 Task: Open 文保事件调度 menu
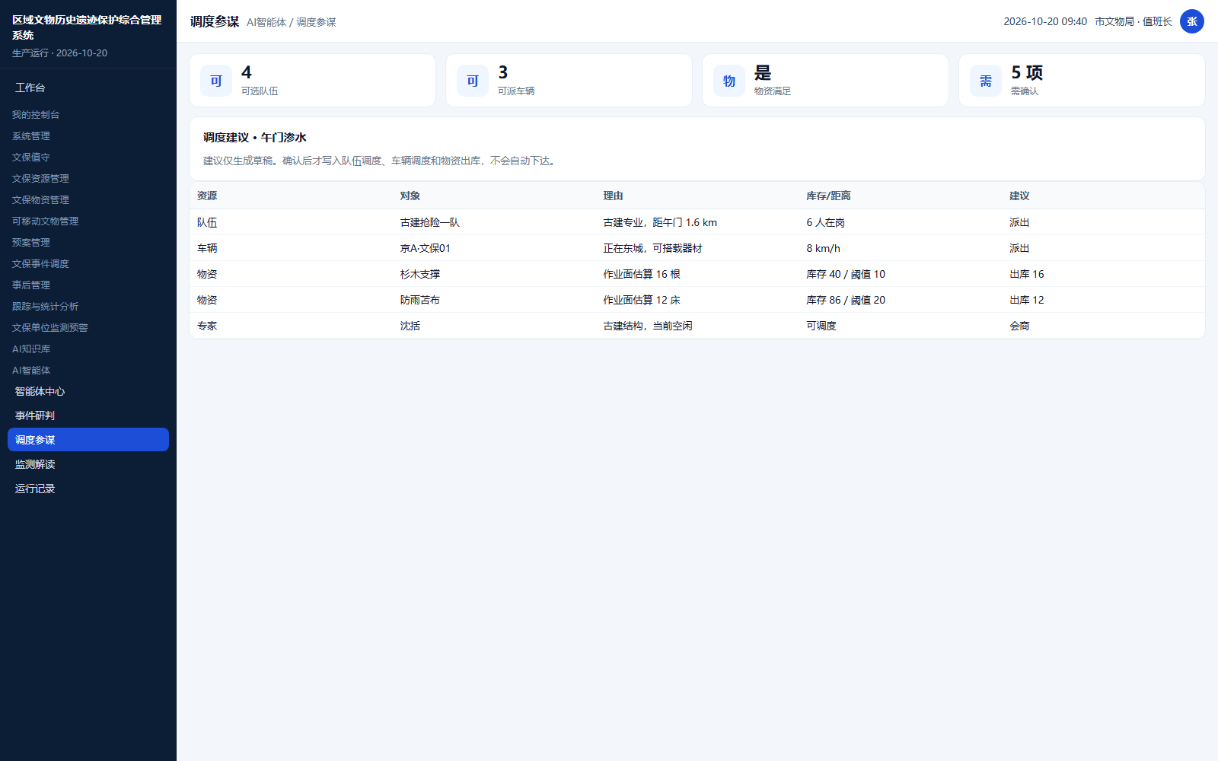(40, 264)
